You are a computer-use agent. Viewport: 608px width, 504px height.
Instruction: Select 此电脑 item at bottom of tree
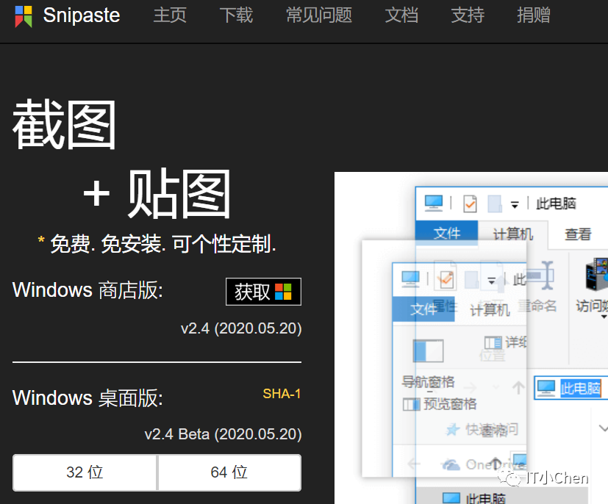[474, 498]
